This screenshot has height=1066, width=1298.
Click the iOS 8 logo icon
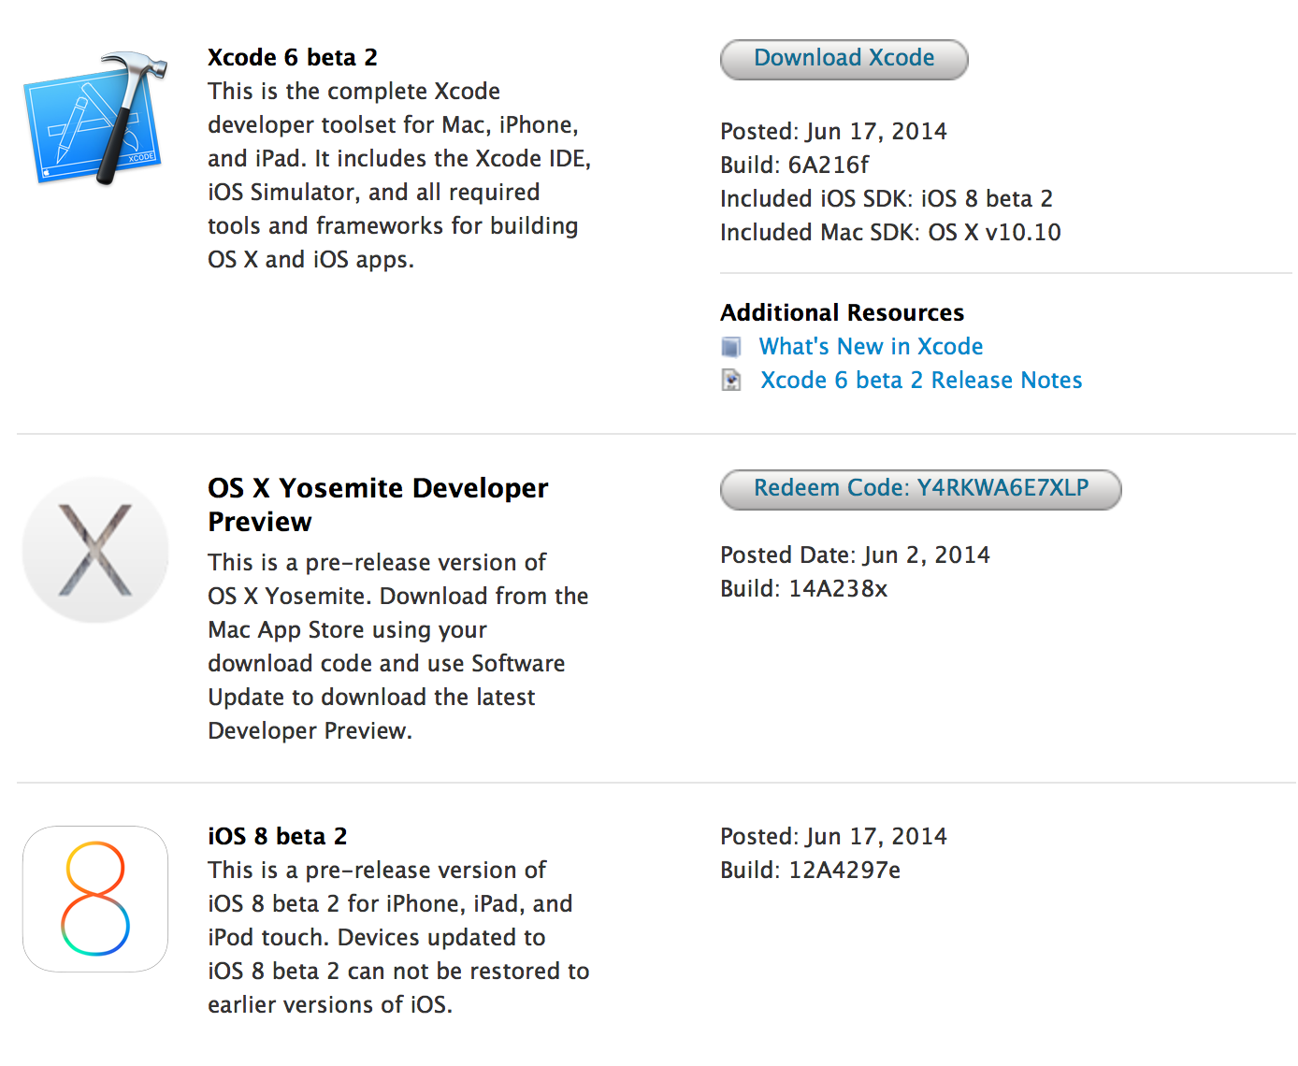(x=95, y=899)
